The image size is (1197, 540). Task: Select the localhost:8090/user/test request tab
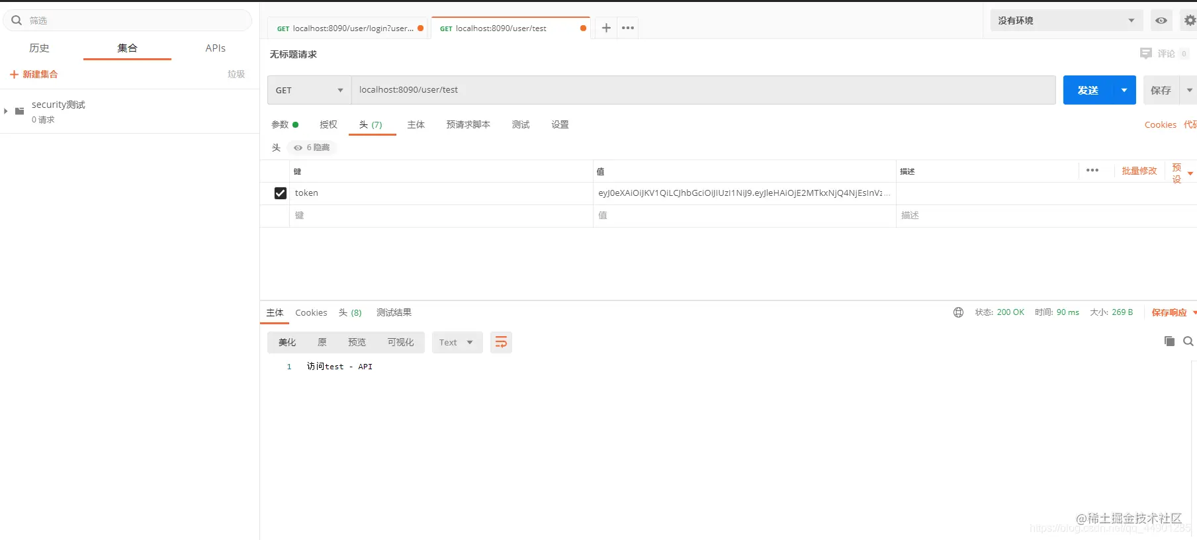pyautogui.click(x=510, y=28)
